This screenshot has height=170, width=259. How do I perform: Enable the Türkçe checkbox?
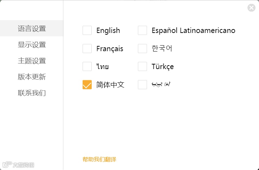point(142,66)
